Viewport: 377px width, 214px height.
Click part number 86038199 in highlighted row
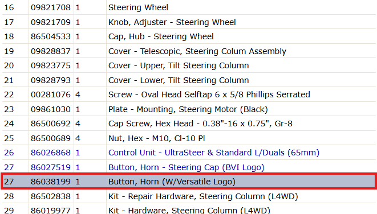coord(51,182)
